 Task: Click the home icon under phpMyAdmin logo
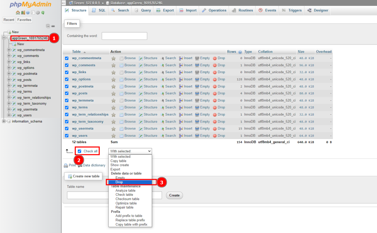[18, 13]
